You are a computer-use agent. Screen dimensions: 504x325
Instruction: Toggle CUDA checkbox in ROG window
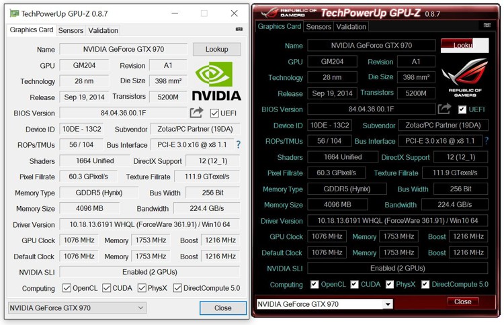tap(355, 284)
